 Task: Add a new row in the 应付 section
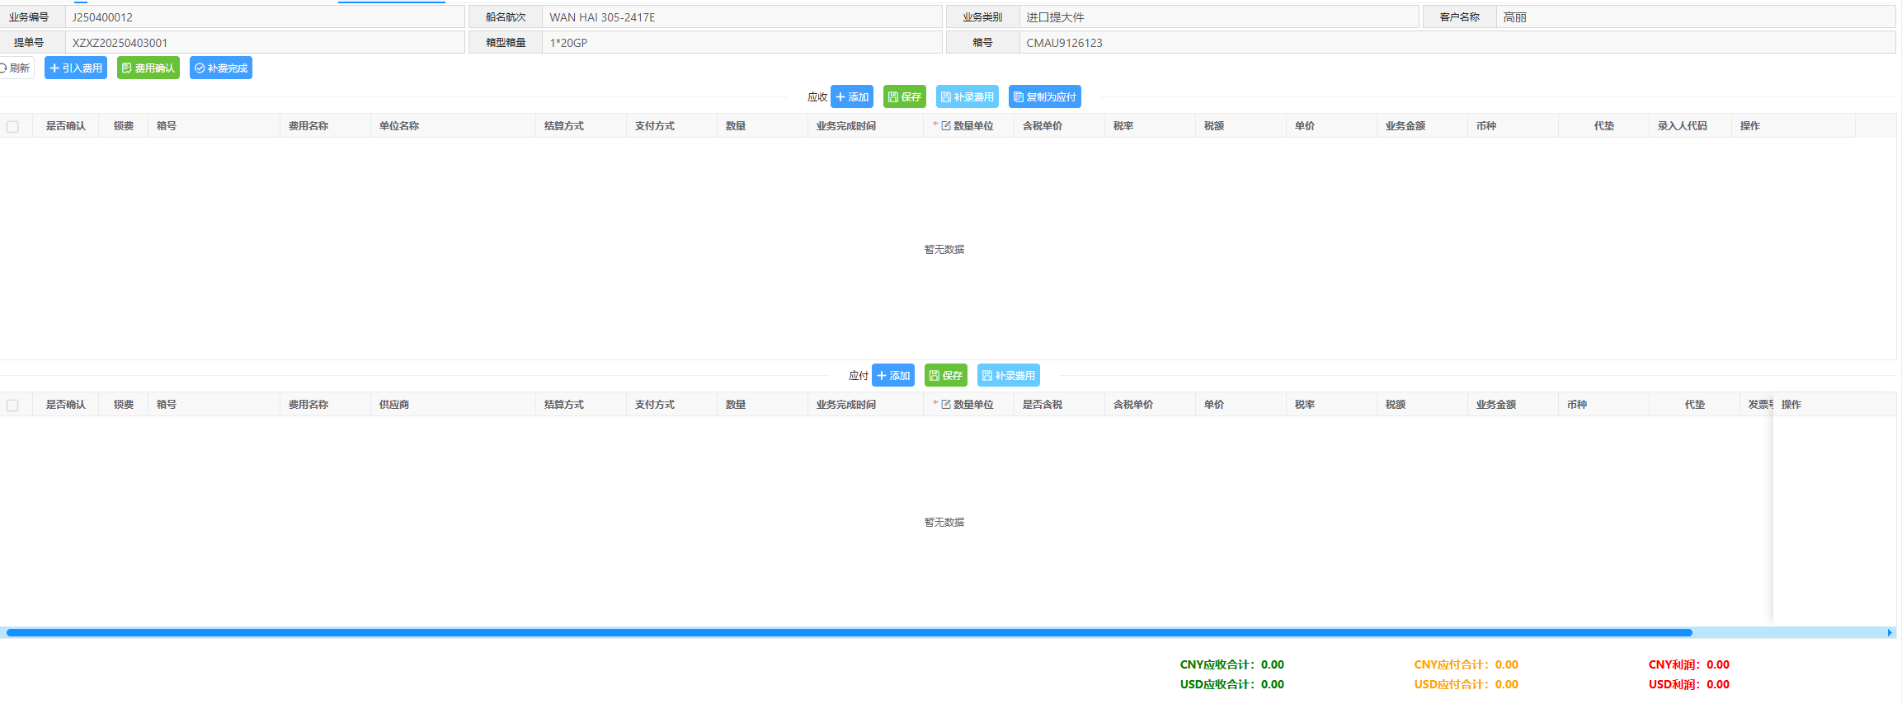[x=893, y=376]
